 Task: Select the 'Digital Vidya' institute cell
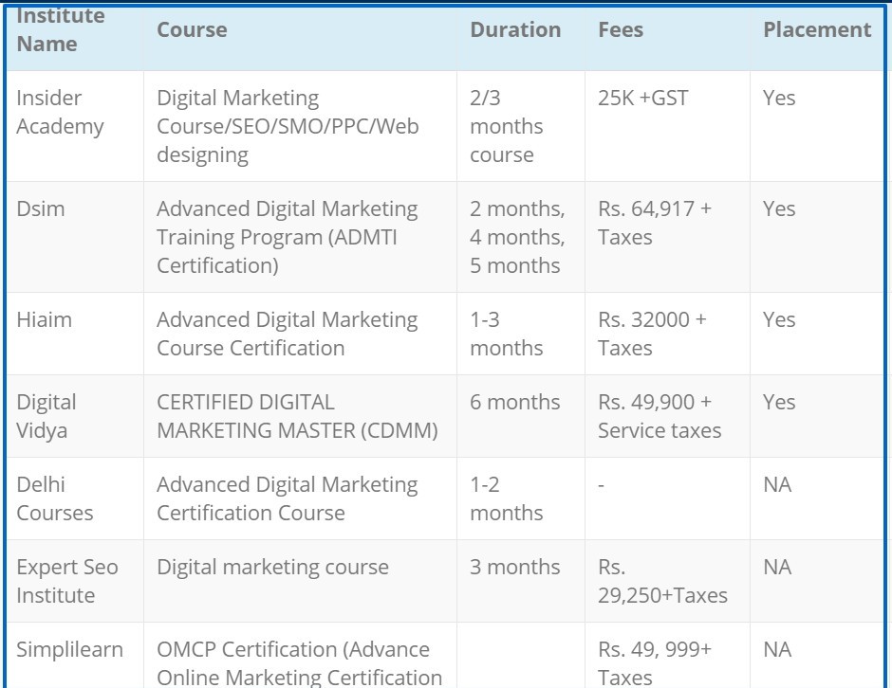[x=75, y=416]
